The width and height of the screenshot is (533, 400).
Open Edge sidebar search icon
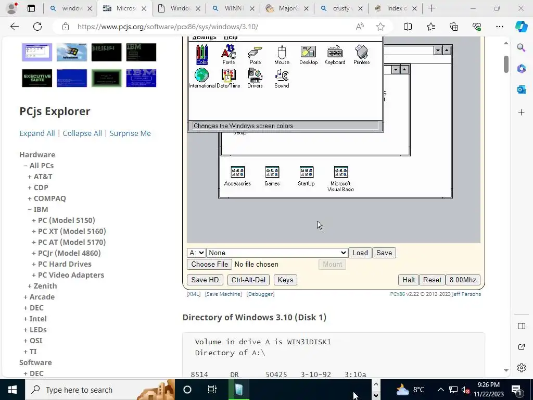click(521, 47)
